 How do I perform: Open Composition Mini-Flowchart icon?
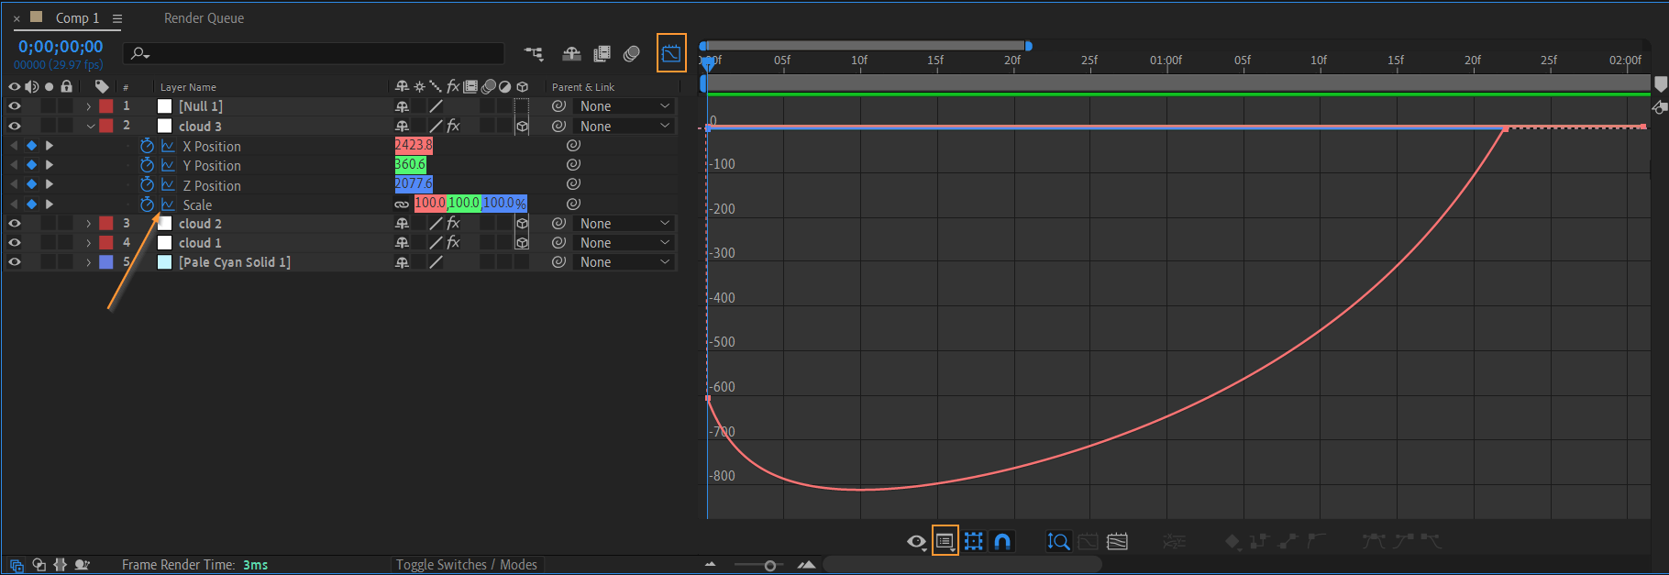click(534, 54)
